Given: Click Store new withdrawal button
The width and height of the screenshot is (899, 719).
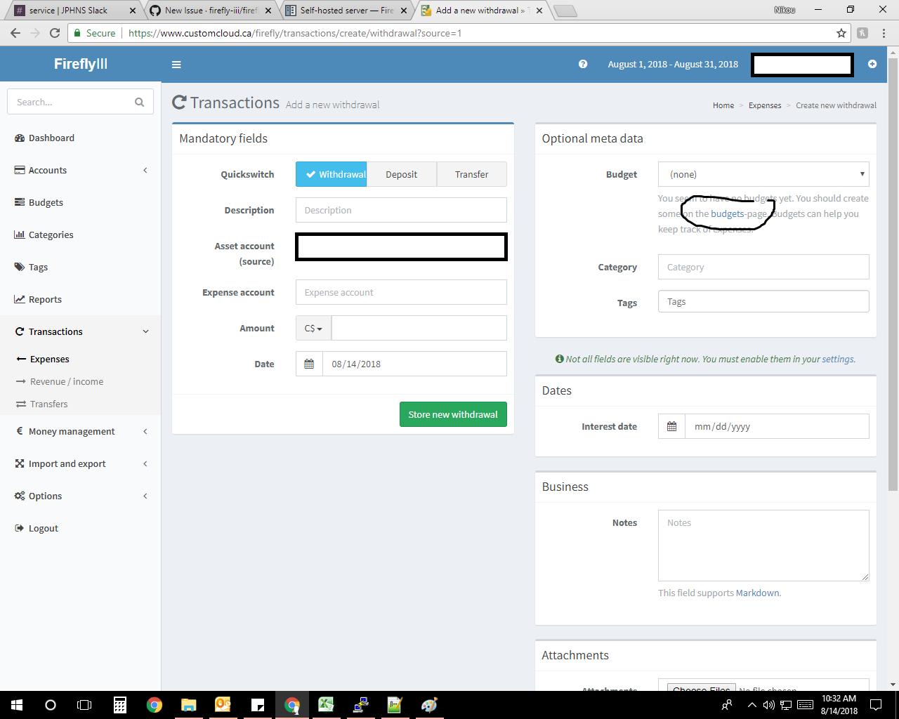Looking at the screenshot, I should (x=453, y=414).
